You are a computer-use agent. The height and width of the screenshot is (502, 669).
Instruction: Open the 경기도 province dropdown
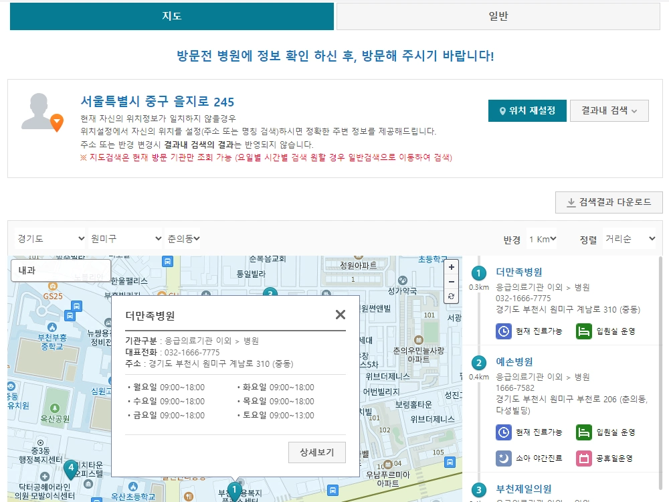pos(50,239)
